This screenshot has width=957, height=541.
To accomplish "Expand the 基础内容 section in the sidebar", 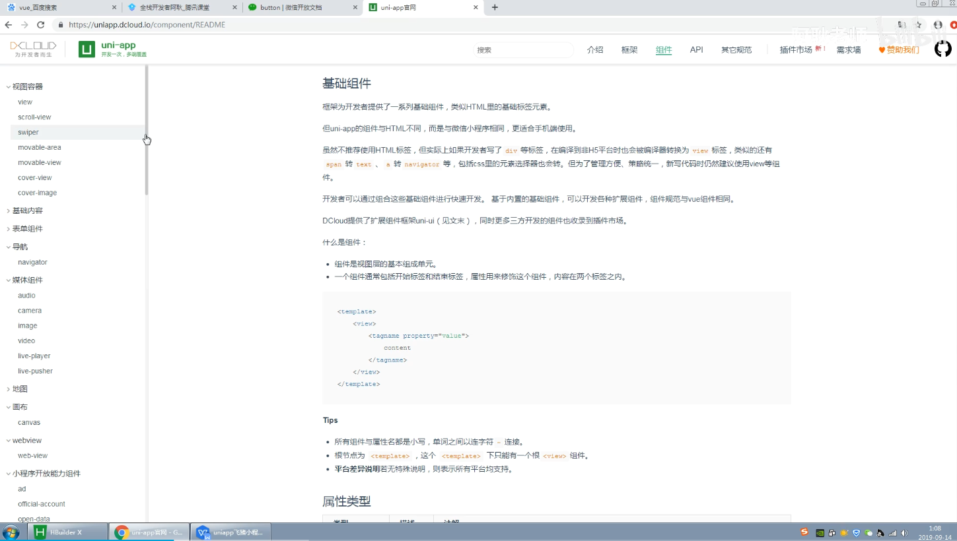I will pos(27,210).
